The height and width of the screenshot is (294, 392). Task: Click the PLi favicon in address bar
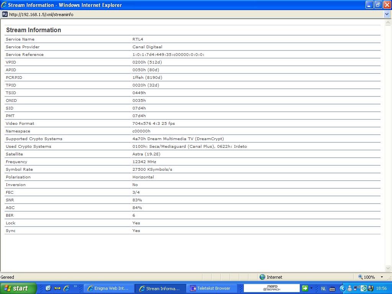pyautogui.click(x=5, y=14)
